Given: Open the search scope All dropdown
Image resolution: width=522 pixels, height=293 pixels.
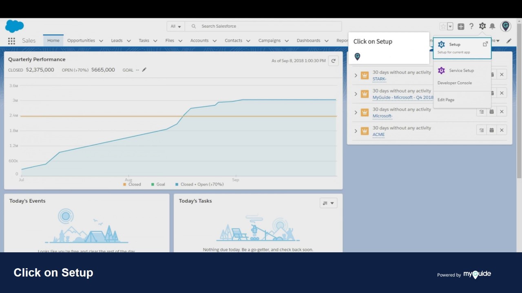Looking at the screenshot, I should (176, 26).
